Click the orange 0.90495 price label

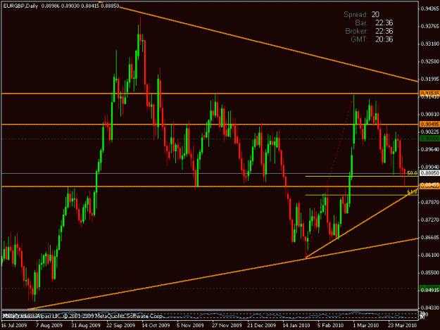click(x=429, y=124)
